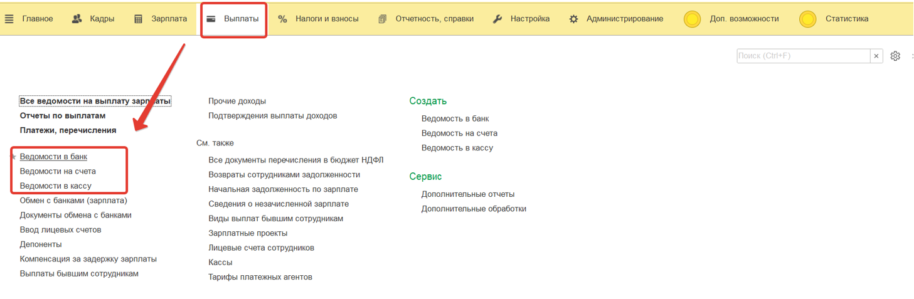Click into the Поиск search field

click(x=803, y=56)
